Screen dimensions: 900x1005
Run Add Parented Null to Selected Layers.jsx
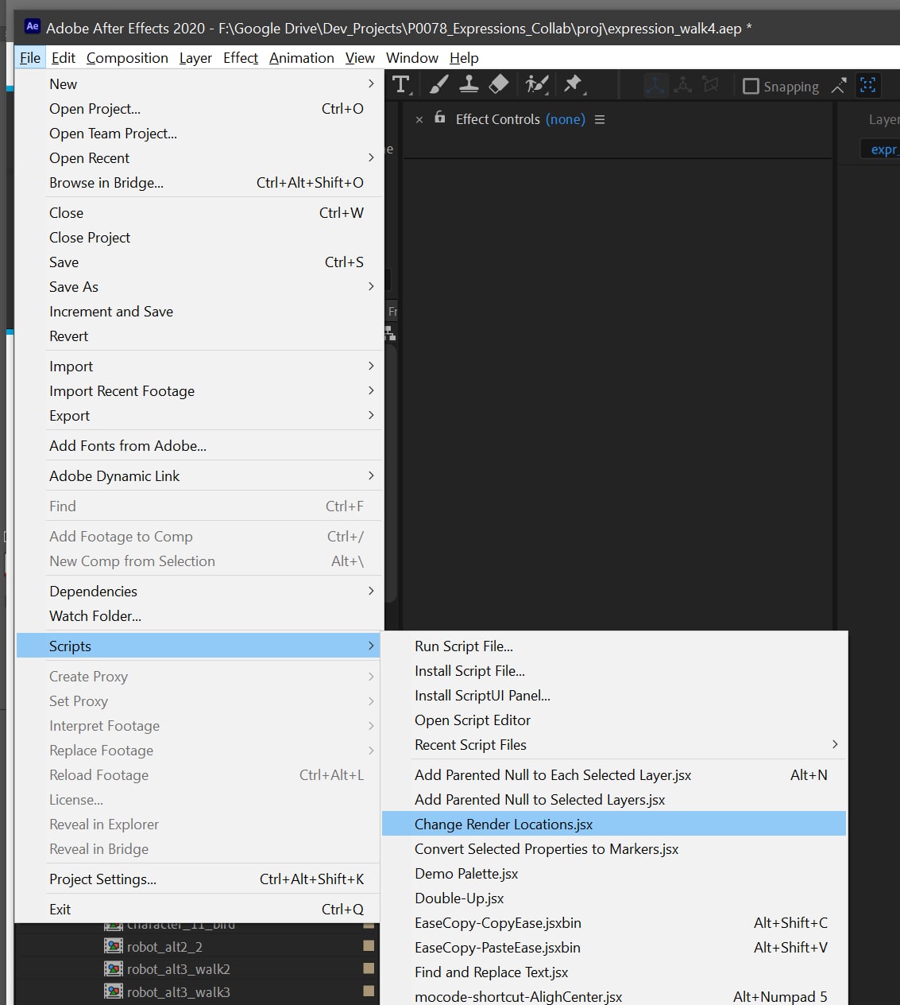tap(614, 800)
